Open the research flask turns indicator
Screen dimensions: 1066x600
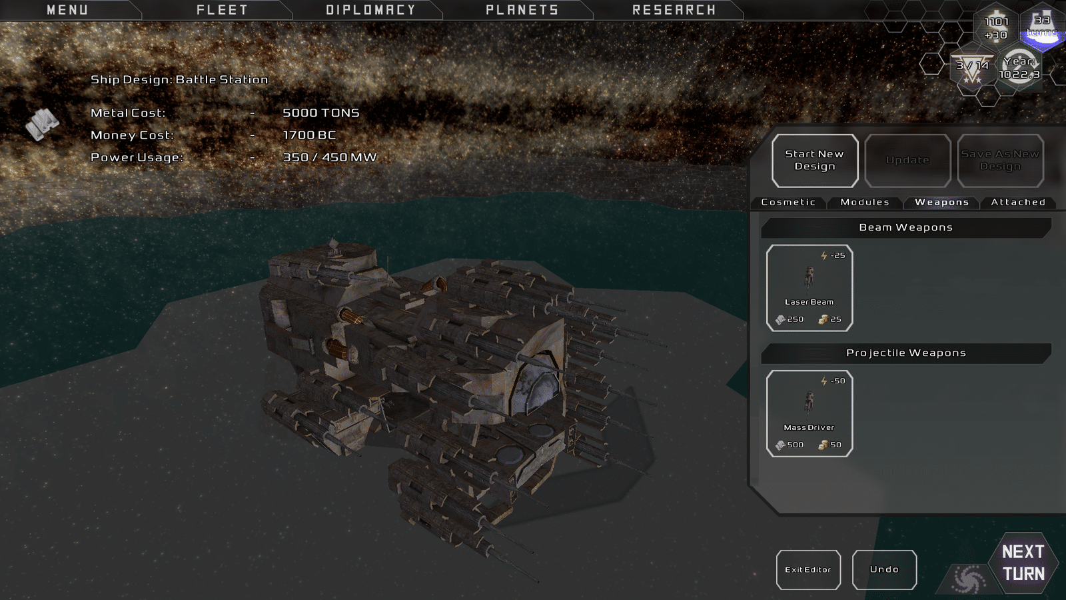[1042, 27]
